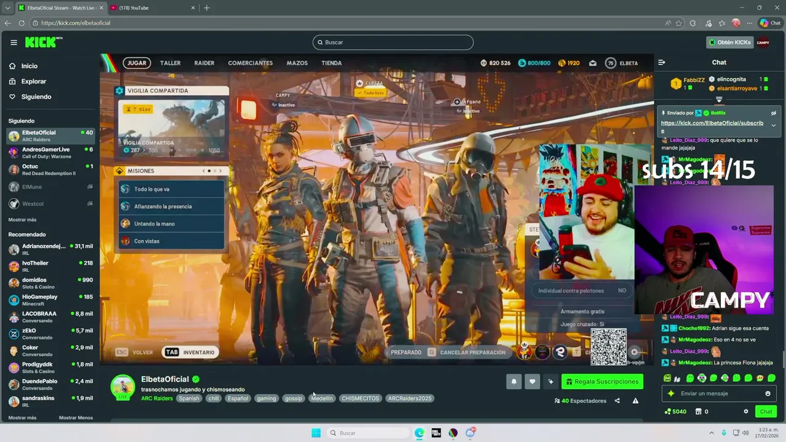
Task: Click the address bar URL
Action: tap(76, 23)
